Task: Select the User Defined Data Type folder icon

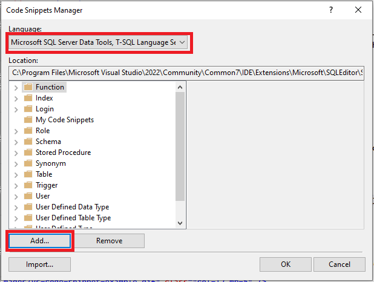Action: [28, 207]
